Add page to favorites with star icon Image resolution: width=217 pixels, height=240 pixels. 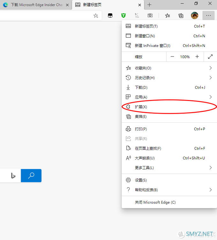coord(96,15)
